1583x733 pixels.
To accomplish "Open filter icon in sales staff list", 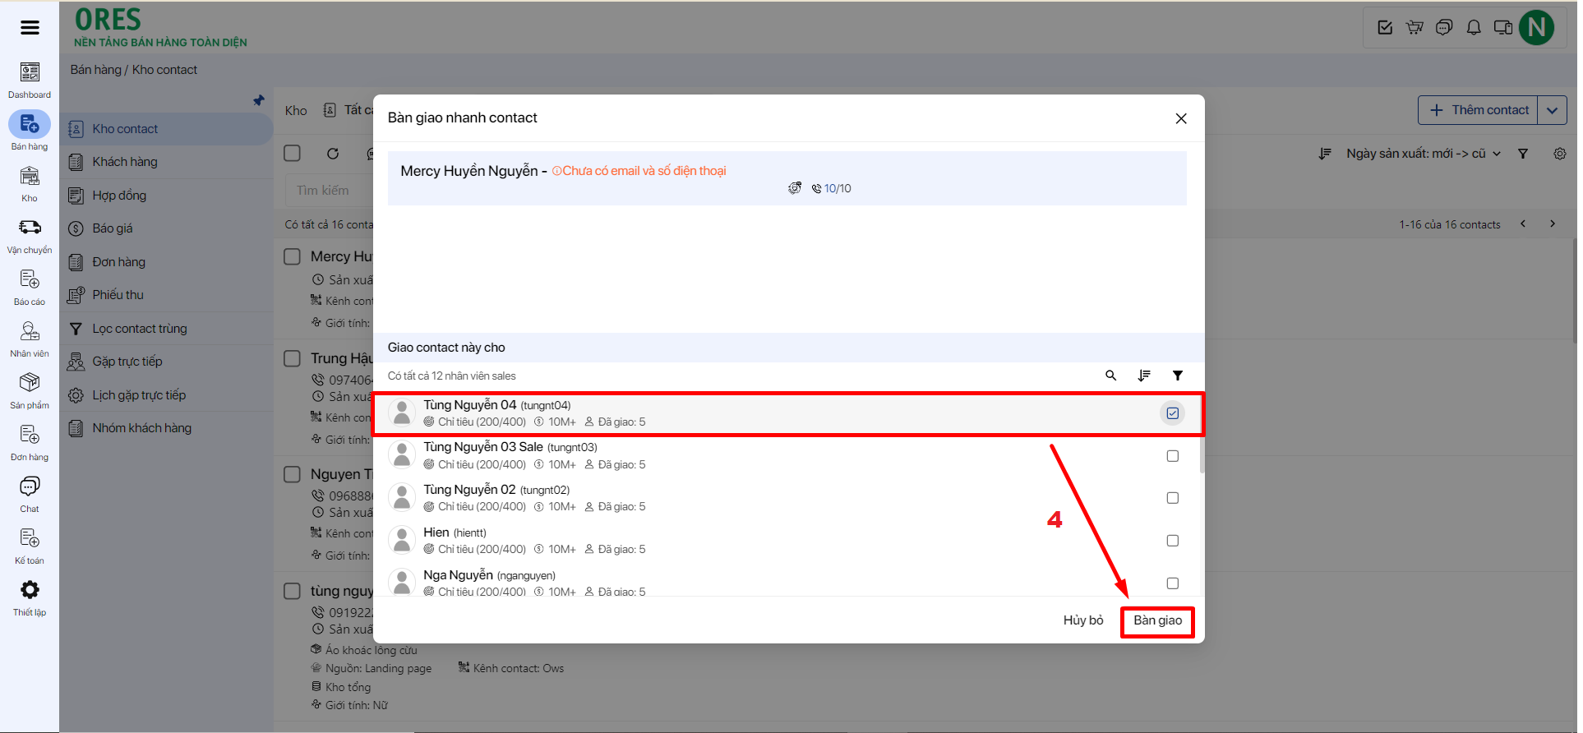I will (1177, 376).
